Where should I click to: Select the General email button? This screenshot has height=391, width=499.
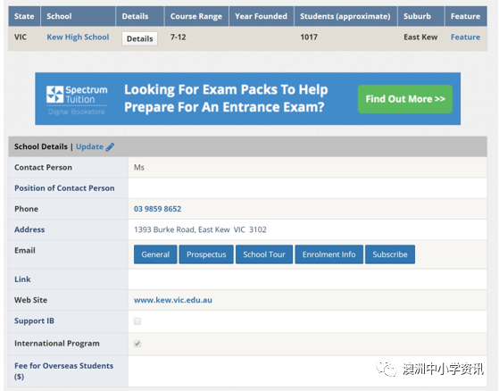point(155,254)
